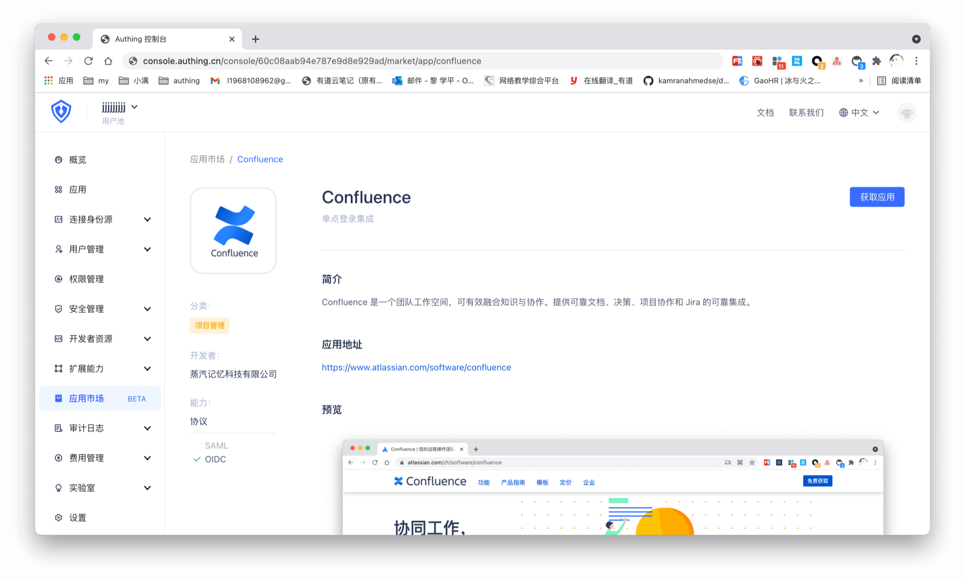The image size is (965, 581).
Task: Click the user avatar icon at top right
Action: tap(907, 113)
